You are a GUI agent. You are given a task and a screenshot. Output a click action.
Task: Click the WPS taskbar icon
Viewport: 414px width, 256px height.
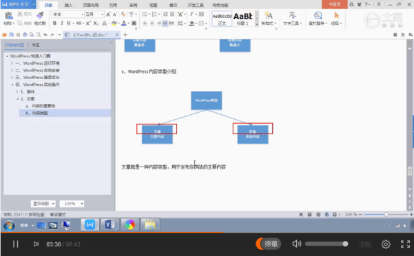click(x=90, y=225)
